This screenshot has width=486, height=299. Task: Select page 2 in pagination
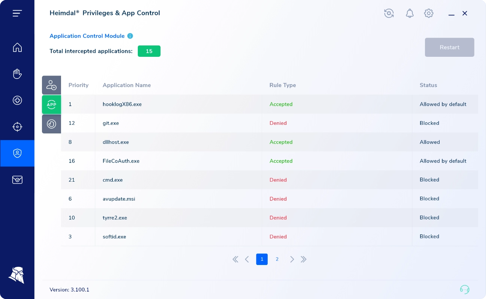[277, 259]
